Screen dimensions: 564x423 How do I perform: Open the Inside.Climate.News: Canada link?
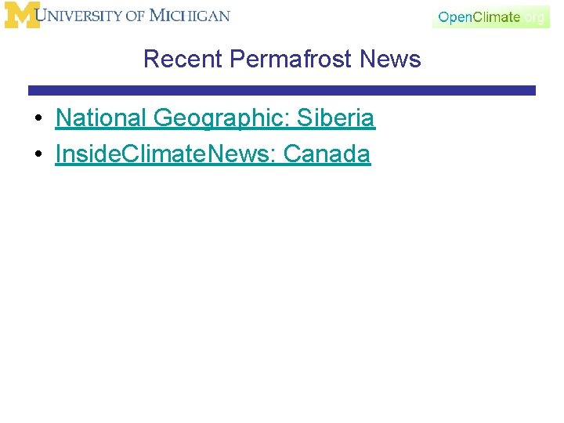point(212,154)
